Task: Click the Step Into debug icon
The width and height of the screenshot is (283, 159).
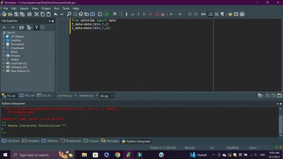Action: (126, 14)
